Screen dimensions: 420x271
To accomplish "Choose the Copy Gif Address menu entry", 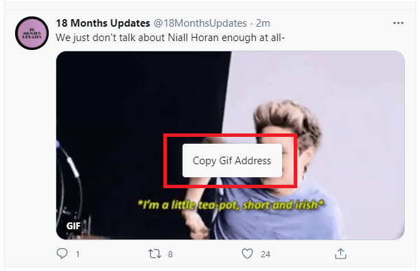I will pos(232,160).
